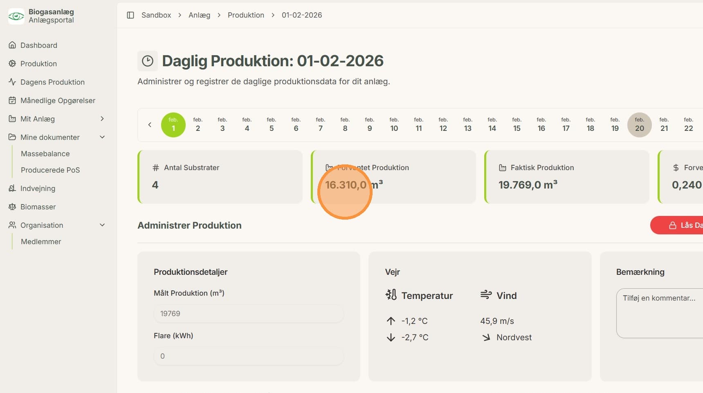Collapse the Mine dokumenter section
The width and height of the screenshot is (703, 393).
pyautogui.click(x=102, y=137)
